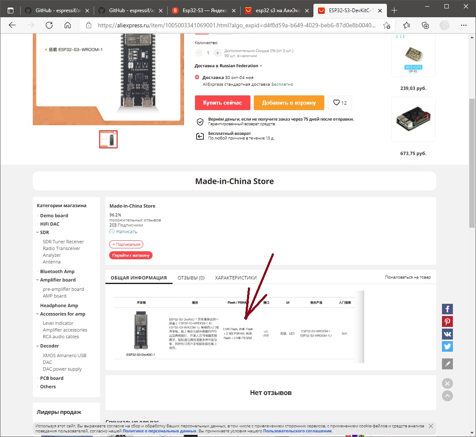Open the Политике о персональных данных link
Image resolution: width=476 pixels, height=437 pixels.
click(160, 431)
